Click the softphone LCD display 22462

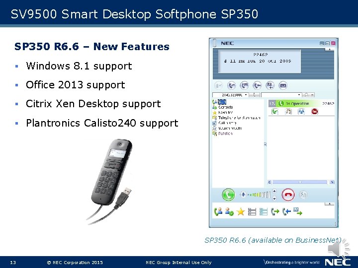[x=260, y=61]
